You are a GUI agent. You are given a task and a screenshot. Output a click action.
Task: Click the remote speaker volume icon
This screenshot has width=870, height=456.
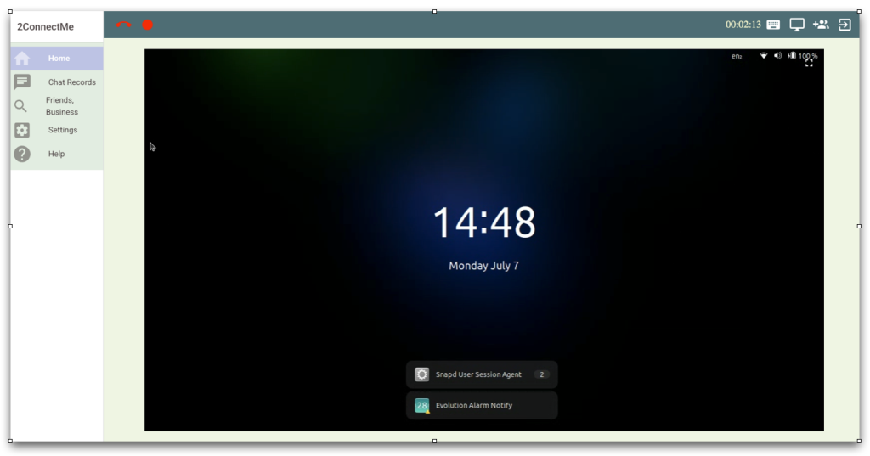[x=777, y=55]
